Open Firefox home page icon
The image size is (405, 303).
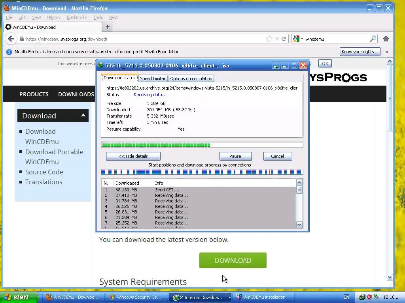[x=386, y=39]
